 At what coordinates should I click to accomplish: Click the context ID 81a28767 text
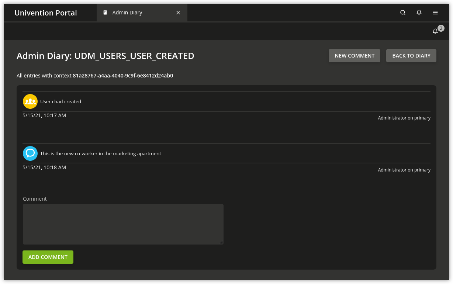point(123,76)
